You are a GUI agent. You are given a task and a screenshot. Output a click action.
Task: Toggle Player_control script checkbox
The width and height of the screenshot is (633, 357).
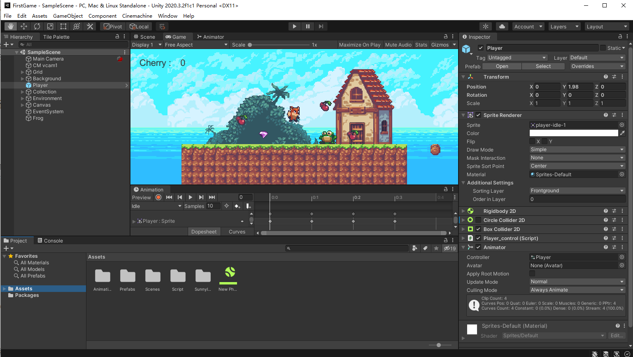point(478,238)
